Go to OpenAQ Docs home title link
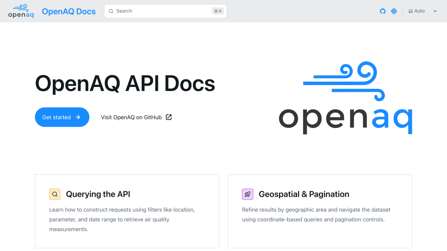Screen dimensions: 447x251 [69, 11]
